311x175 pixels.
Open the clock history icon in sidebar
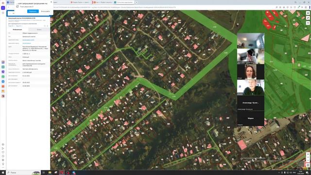[x=3, y=156]
